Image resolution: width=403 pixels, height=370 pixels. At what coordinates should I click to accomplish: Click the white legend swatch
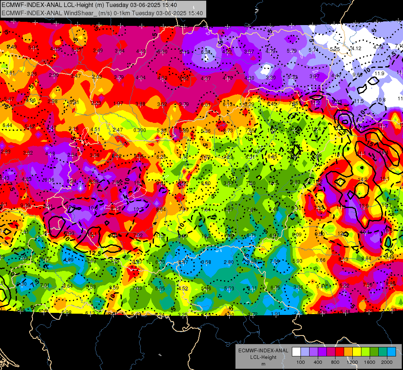pos(296,352)
